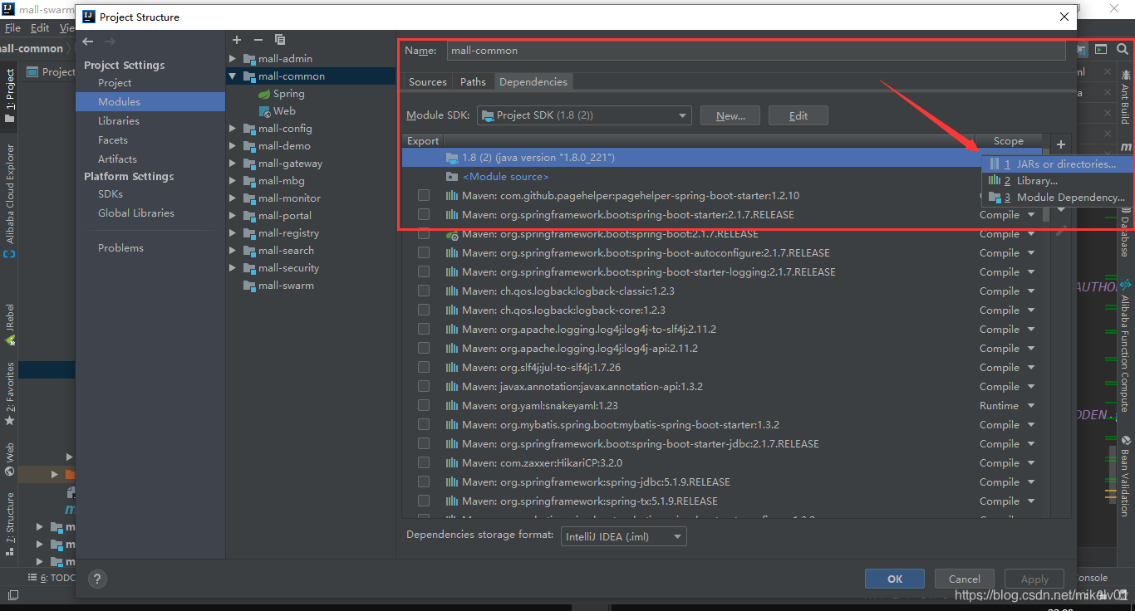The image size is (1135, 611).
Task: Open the File menu
Action: click(x=12, y=27)
